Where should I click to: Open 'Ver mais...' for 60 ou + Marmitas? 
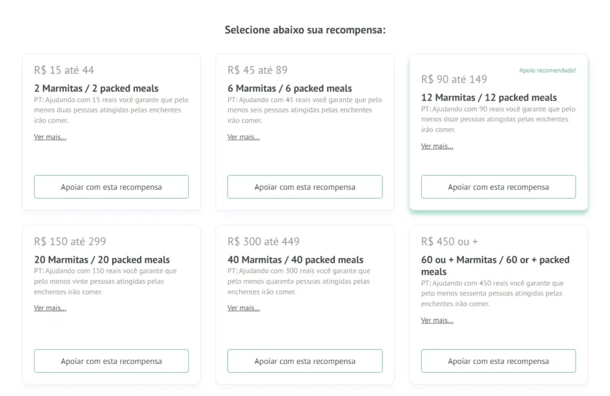pos(437,320)
